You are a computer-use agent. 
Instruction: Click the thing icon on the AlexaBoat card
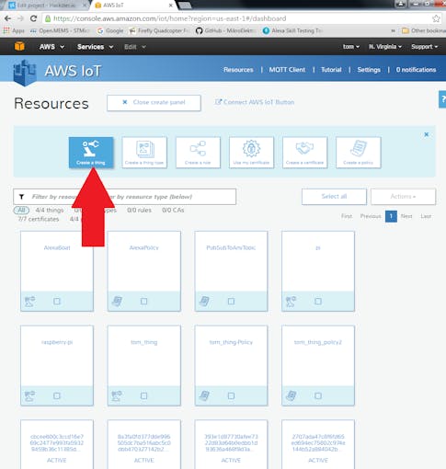(x=29, y=302)
